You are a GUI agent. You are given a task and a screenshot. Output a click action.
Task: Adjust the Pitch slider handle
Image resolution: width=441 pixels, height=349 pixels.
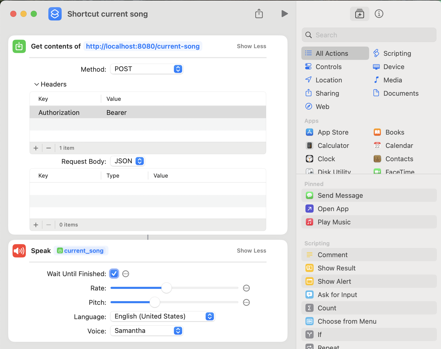click(155, 302)
